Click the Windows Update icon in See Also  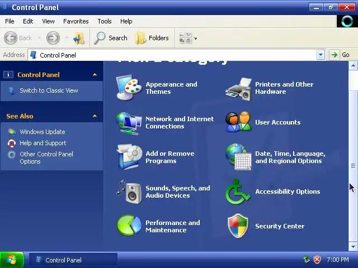12,132
